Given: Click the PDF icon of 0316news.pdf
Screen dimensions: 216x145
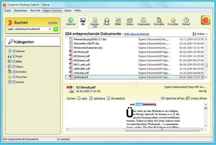Looking at the screenshot, I should (71, 56).
